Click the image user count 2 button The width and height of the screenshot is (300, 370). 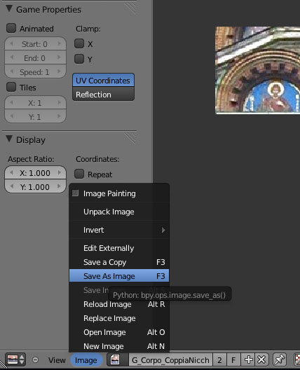(219, 360)
